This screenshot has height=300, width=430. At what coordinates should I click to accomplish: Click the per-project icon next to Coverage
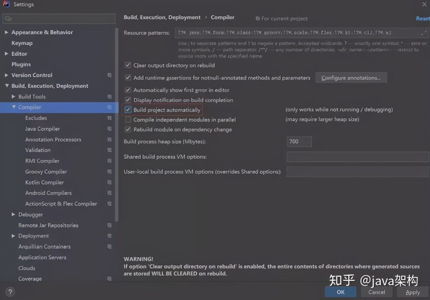[x=109, y=279]
